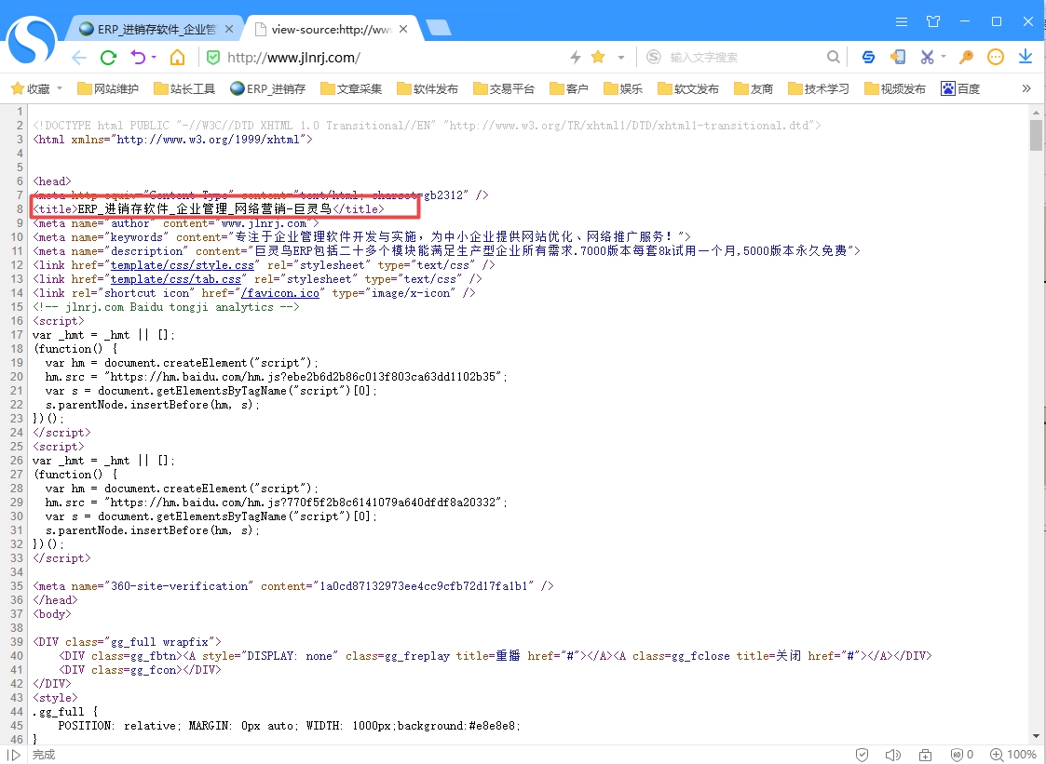Toggle sound mute in status bar

[892, 755]
